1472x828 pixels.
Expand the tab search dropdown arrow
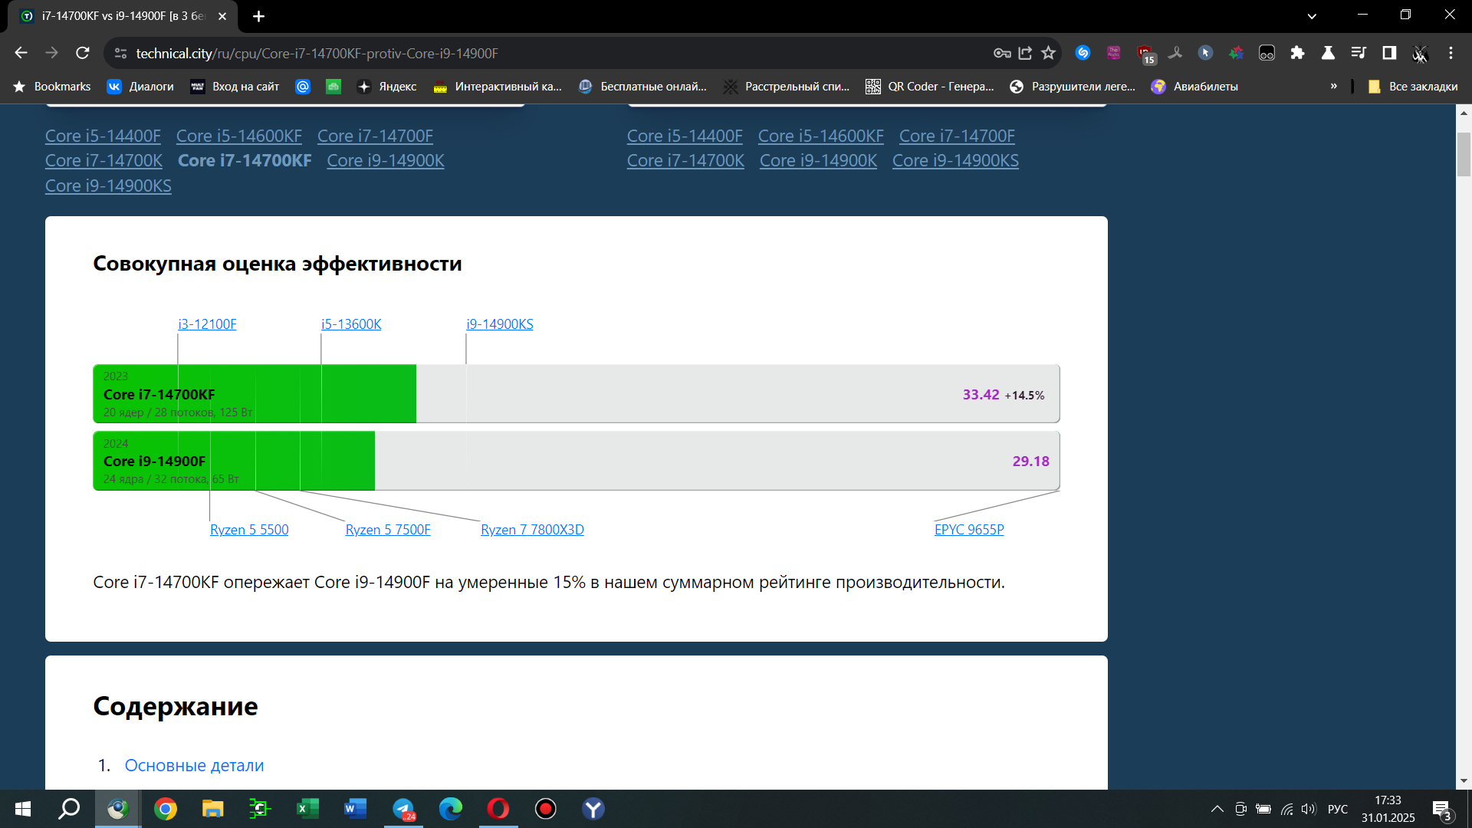[1312, 16]
